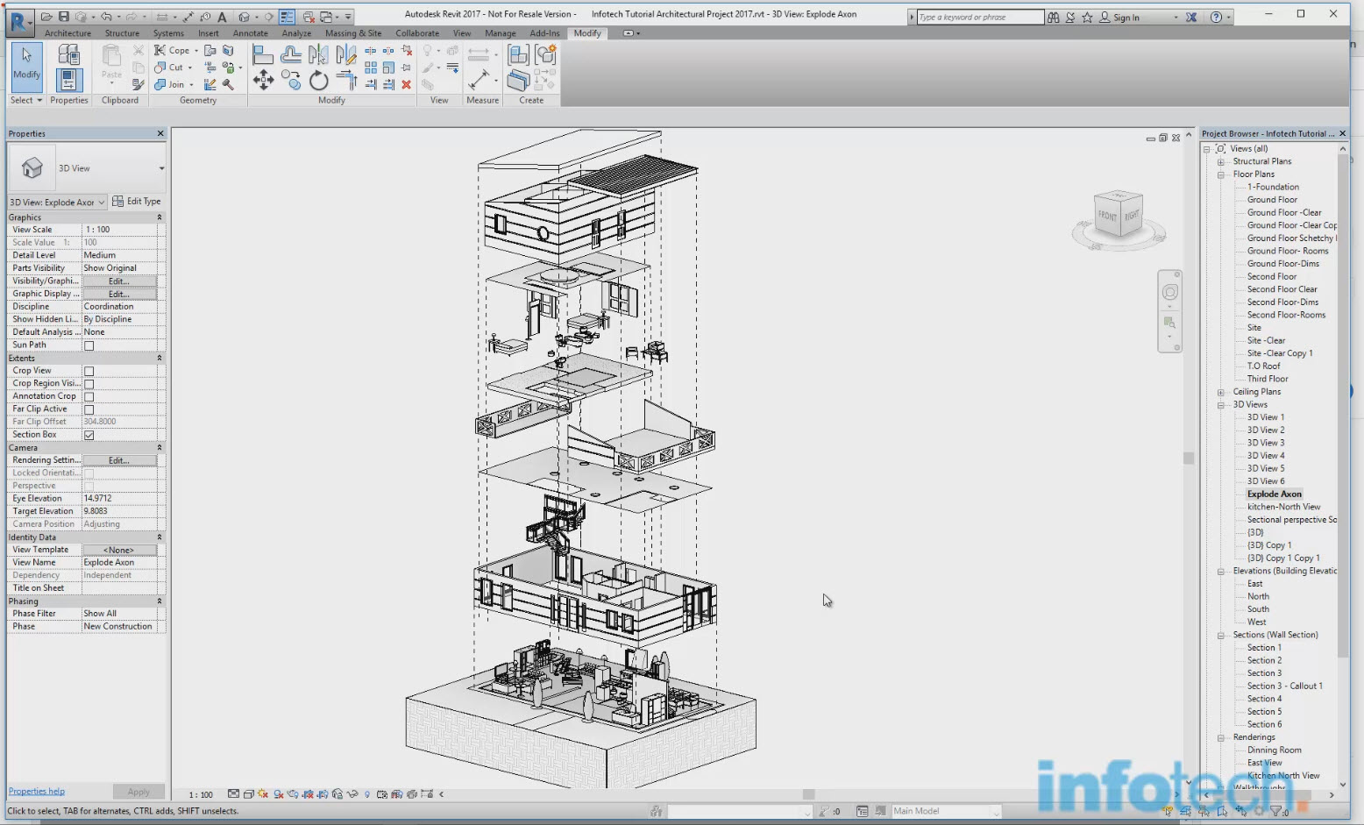The image size is (1364, 825).
Task: Click the Detail Level icon on view bar
Action: click(234, 794)
